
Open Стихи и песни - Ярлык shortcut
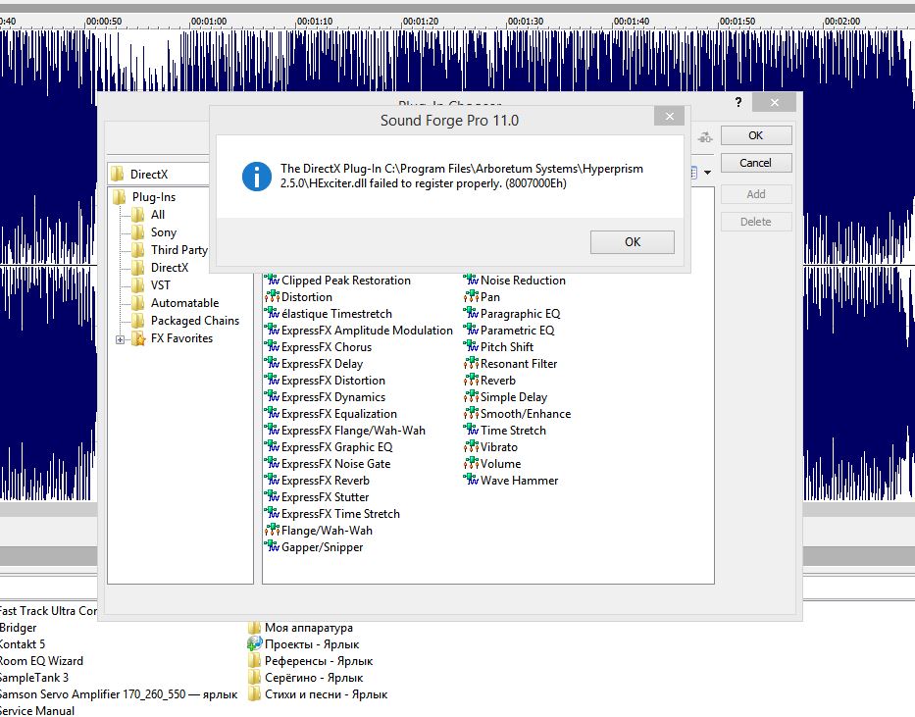click(318, 694)
